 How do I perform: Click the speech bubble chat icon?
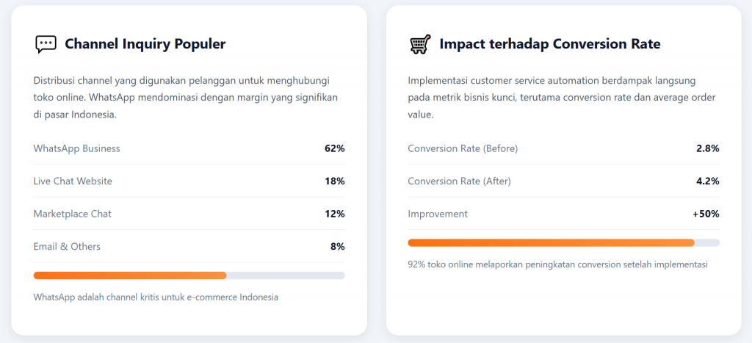pos(46,44)
